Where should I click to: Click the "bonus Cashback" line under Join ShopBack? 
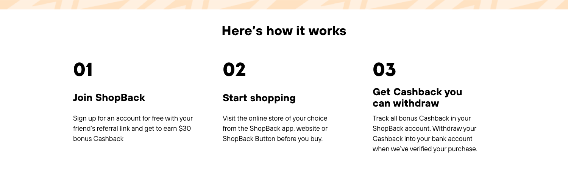(98, 139)
